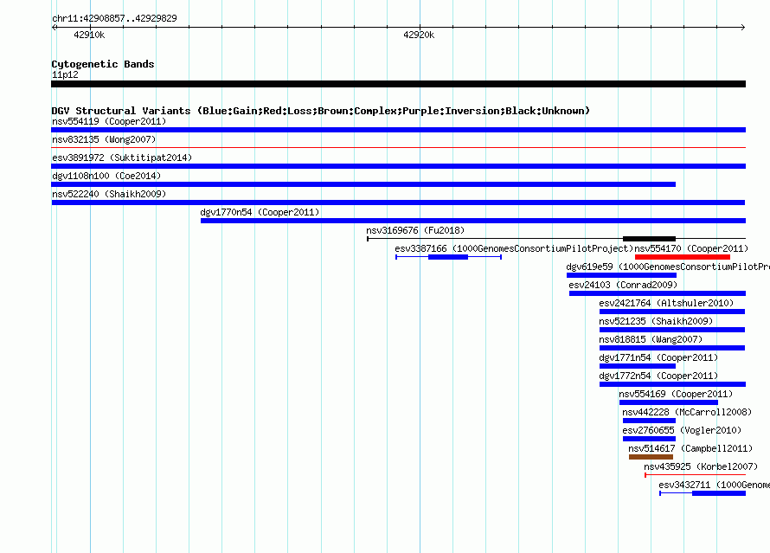
Task: Click the esv3432711 variant label
Action: tap(714, 485)
